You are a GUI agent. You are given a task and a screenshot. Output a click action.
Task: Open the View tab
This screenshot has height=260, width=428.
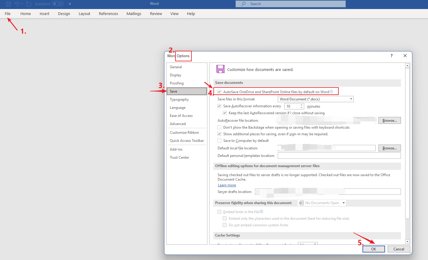point(174,14)
